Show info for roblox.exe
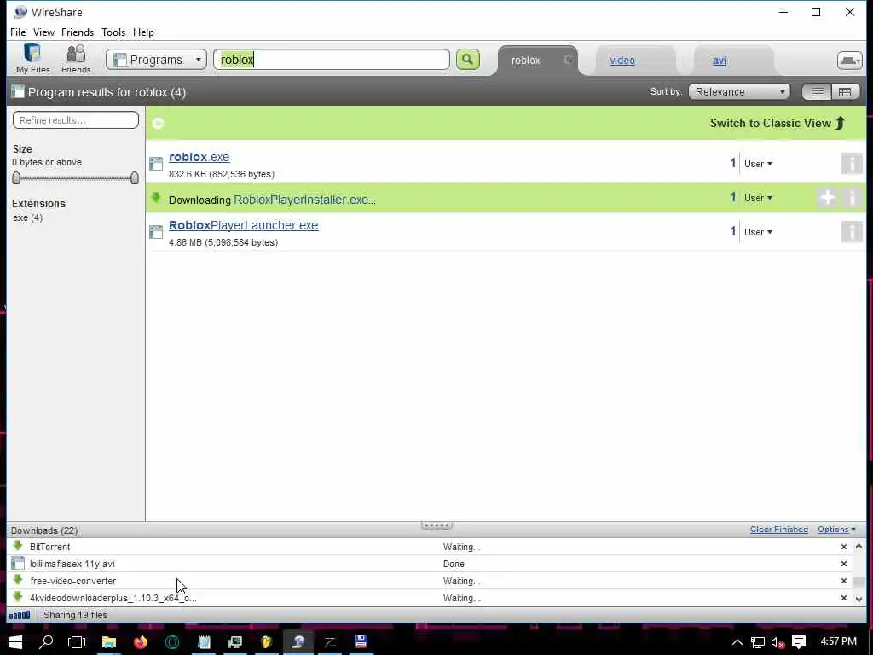The image size is (873, 655). [x=852, y=164]
